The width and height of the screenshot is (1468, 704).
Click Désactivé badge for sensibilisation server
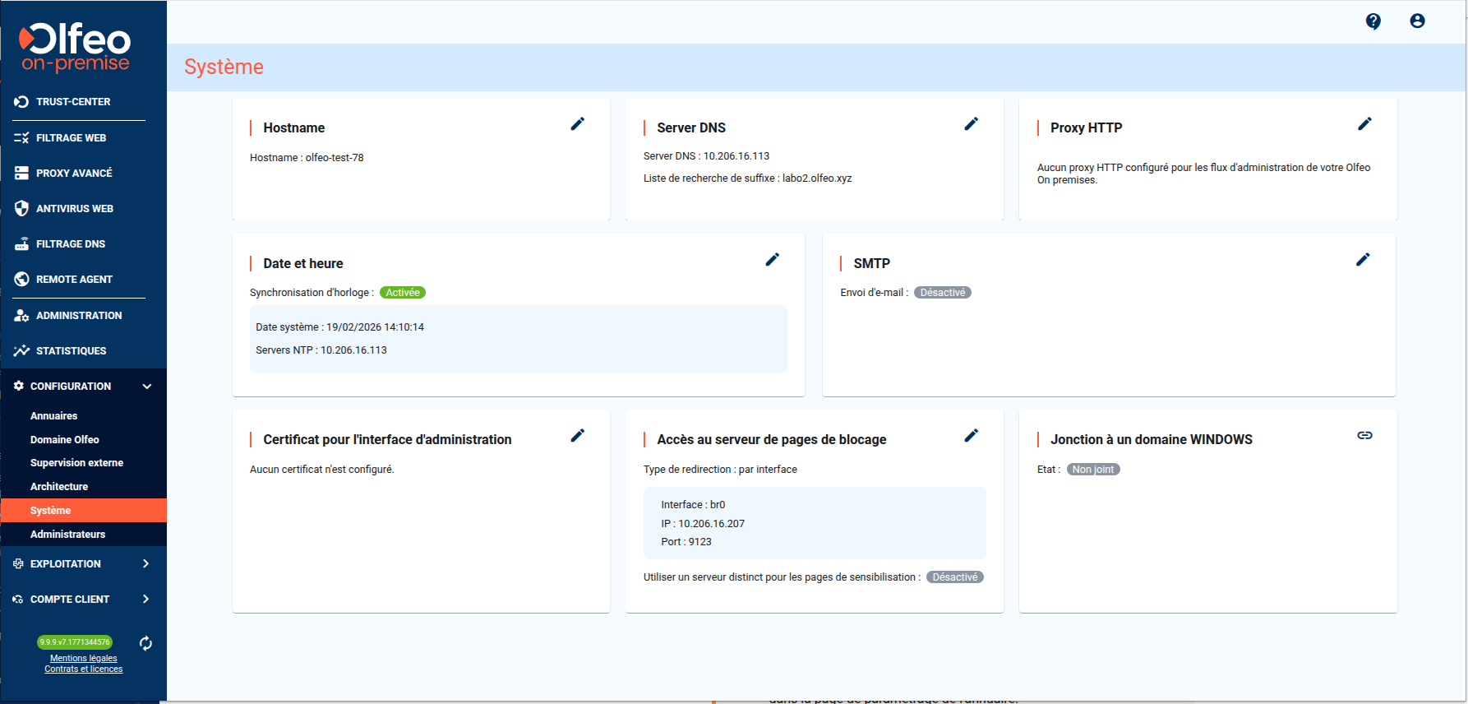coord(955,577)
